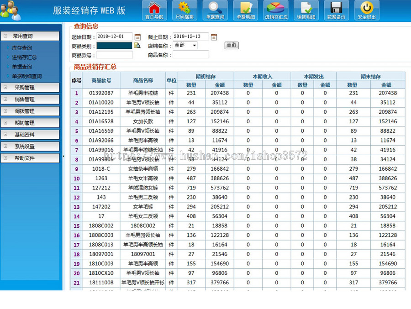The height and width of the screenshot is (309, 411).
Task: Click the 查询 search button
Action: pos(231,45)
